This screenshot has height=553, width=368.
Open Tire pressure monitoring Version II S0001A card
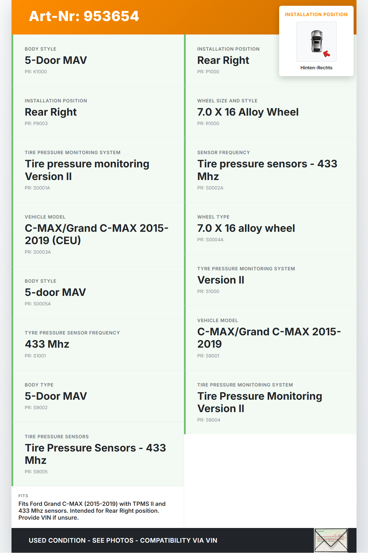point(98,170)
